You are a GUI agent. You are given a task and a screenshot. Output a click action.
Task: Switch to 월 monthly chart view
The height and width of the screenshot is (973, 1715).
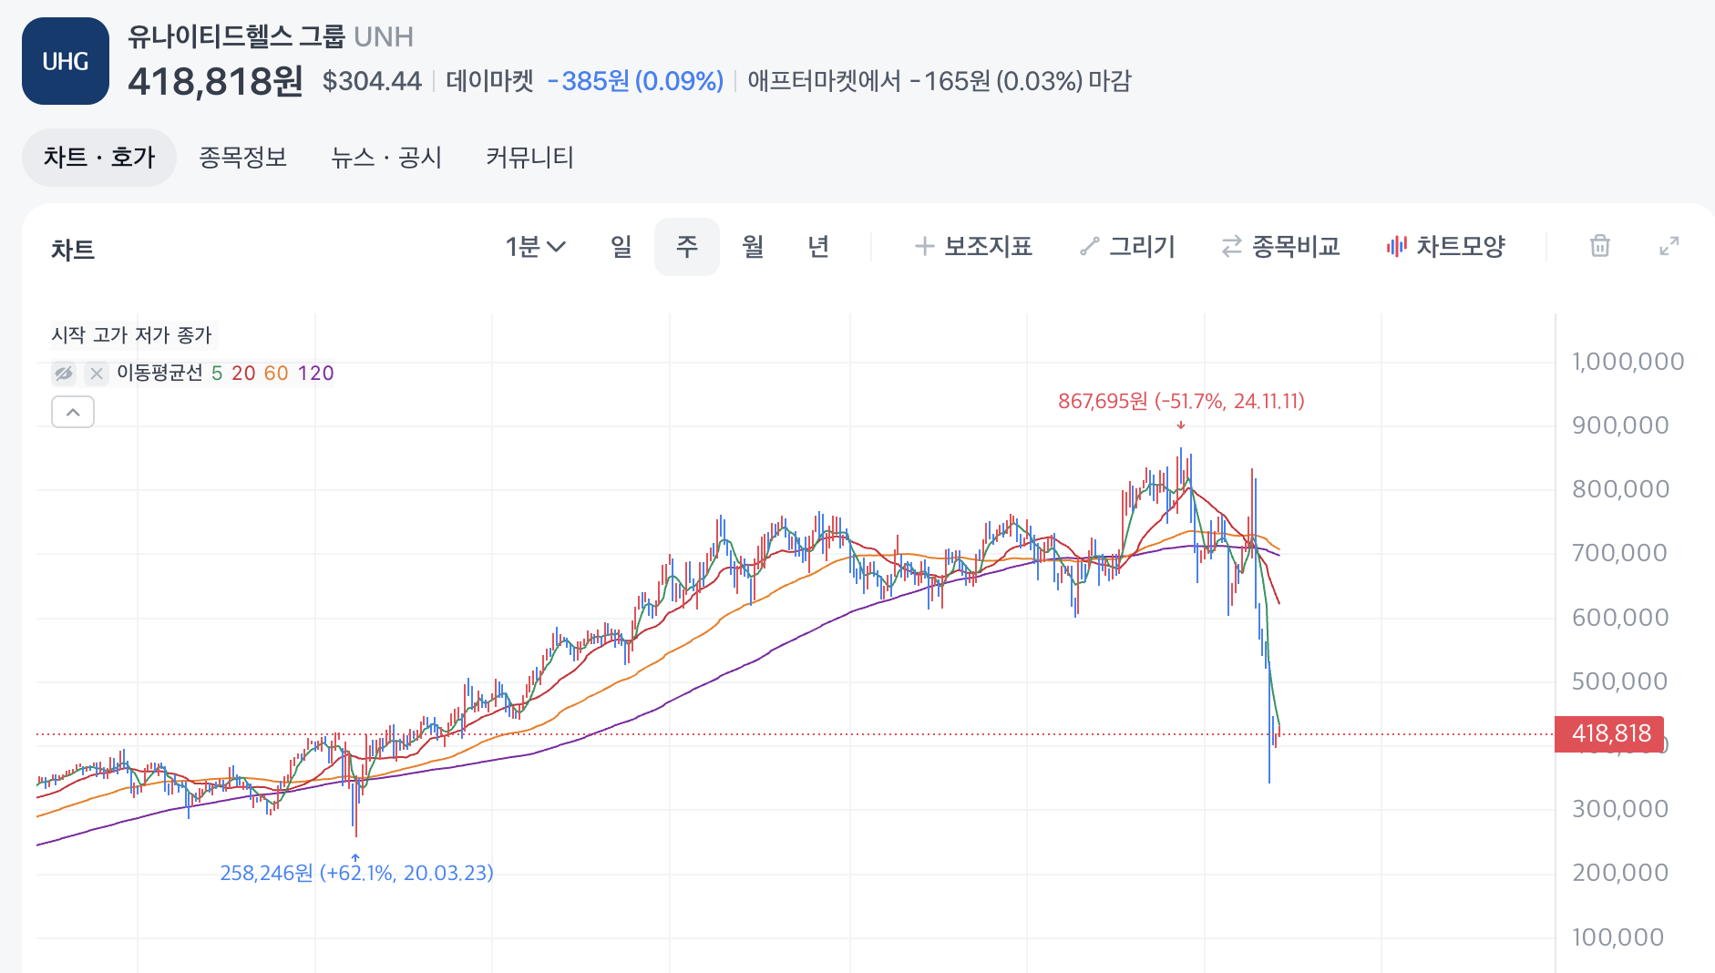pyautogui.click(x=753, y=246)
